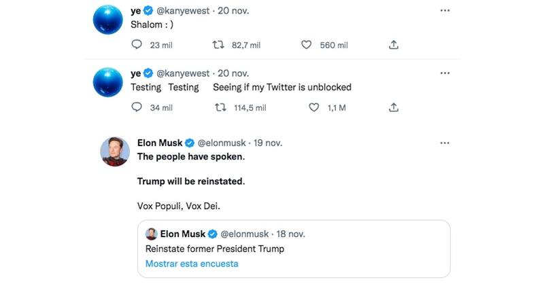Open ye profile avatar on Shalom tweet
The height and width of the screenshot is (288, 544).
[107, 21]
